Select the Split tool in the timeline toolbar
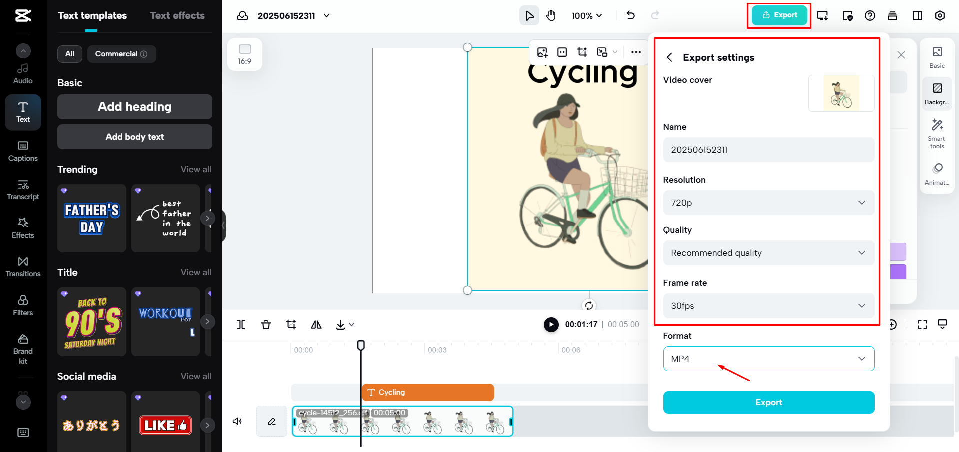 241,324
